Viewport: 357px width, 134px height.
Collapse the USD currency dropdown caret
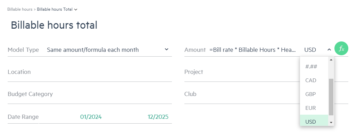(x=329, y=50)
